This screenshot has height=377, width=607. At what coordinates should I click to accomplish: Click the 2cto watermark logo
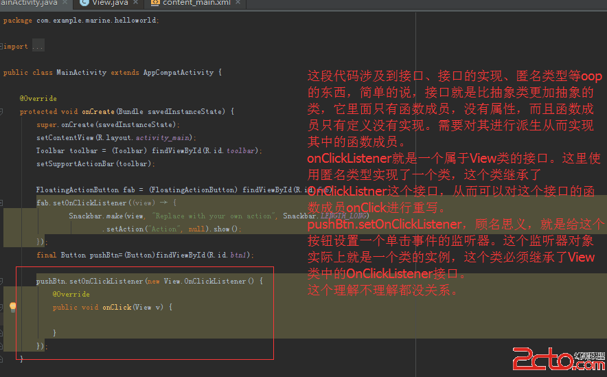click(x=555, y=358)
